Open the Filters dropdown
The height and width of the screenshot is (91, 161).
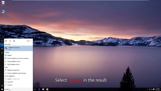[29, 41]
